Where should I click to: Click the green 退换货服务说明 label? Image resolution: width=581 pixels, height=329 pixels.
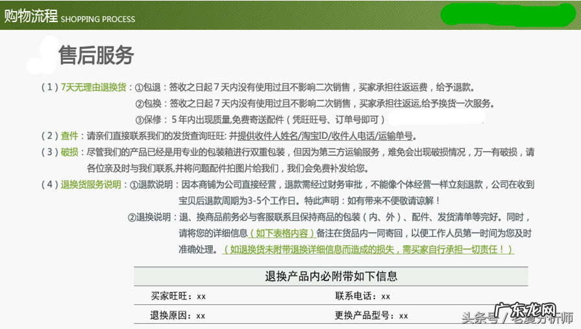pos(91,184)
